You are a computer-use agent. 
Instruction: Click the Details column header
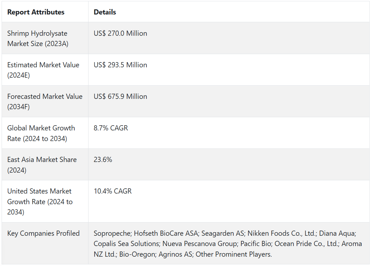[x=105, y=12]
